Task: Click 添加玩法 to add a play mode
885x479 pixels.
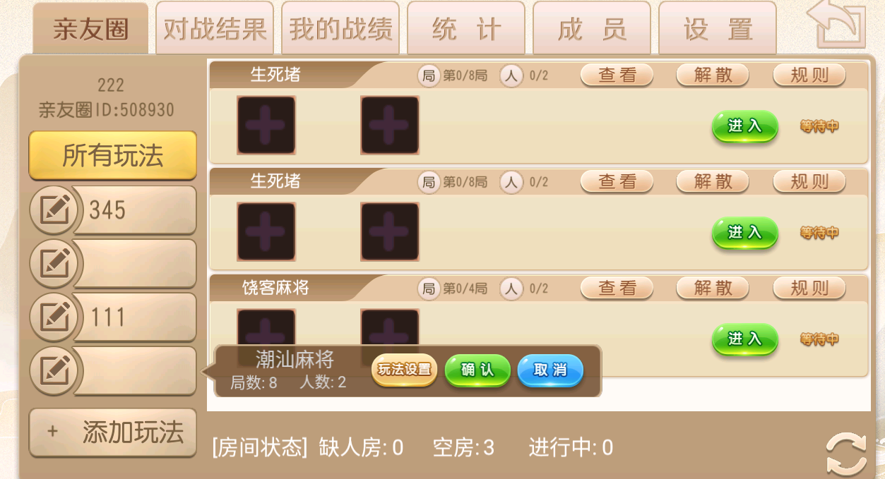Action: click(x=113, y=432)
